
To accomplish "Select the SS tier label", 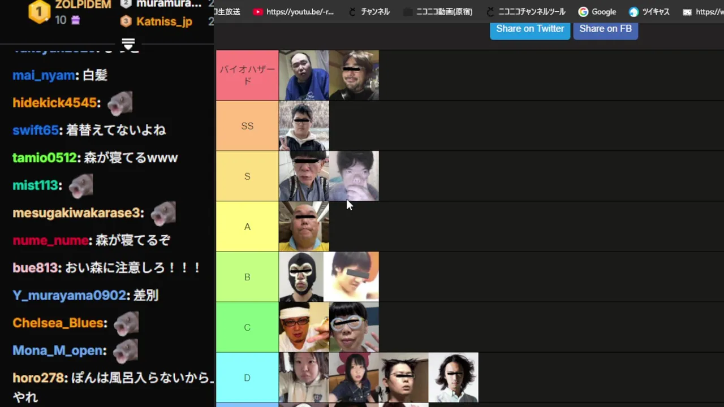I will (247, 125).
